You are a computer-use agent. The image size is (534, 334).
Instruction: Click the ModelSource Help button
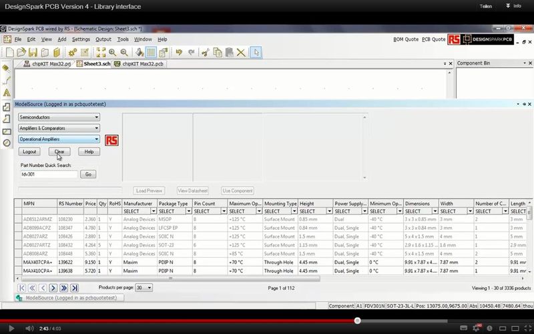pos(89,152)
